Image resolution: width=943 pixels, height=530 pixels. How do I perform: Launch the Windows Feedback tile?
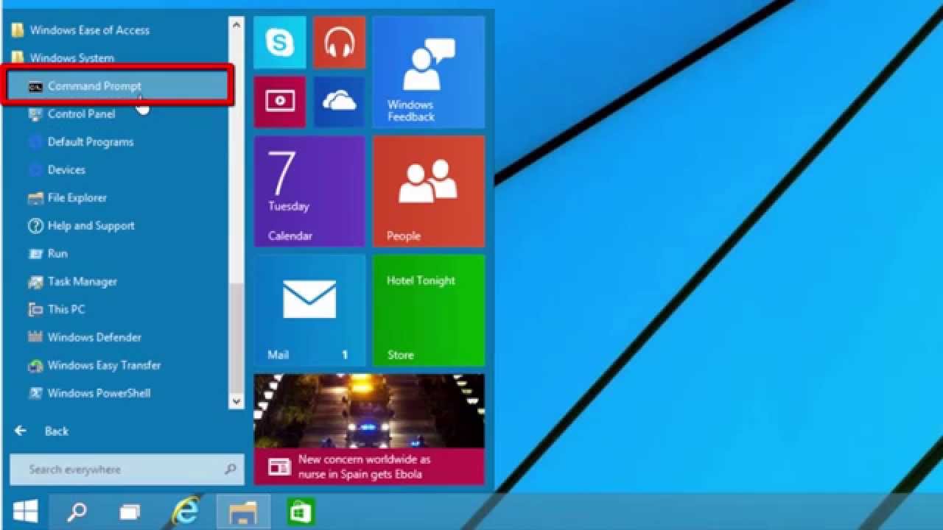point(429,72)
